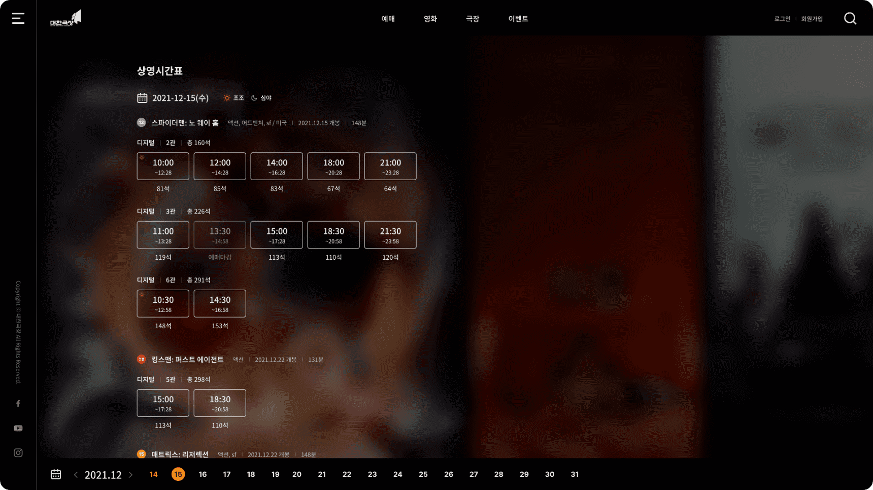Select date 14 in date bar
Viewport: 873px width, 490px height.
[153, 474]
